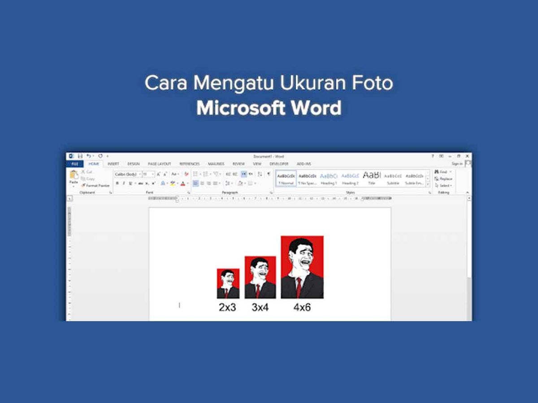Open the Calibri (Body) font name dropdown
This screenshot has width=538, height=403.
tap(128, 174)
